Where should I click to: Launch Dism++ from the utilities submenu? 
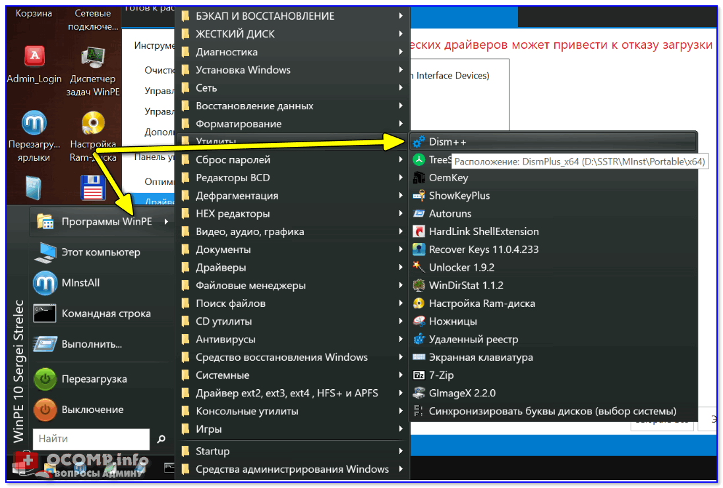click(448, 142)
